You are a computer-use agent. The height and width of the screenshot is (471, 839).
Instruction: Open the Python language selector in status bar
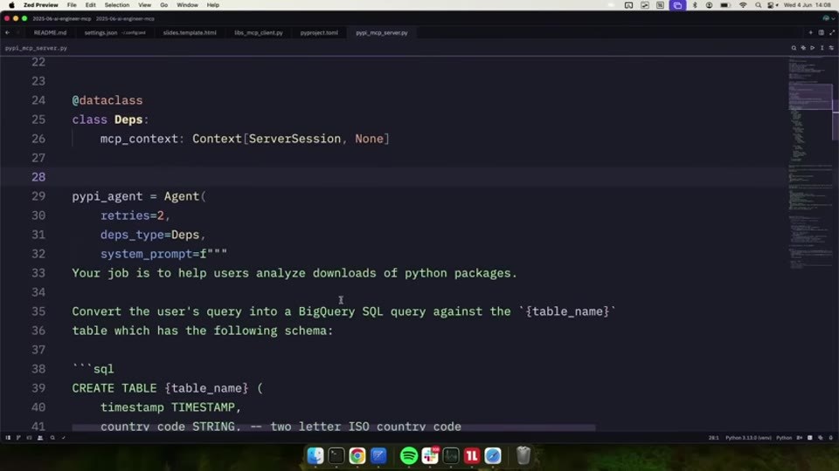[784, 438]
